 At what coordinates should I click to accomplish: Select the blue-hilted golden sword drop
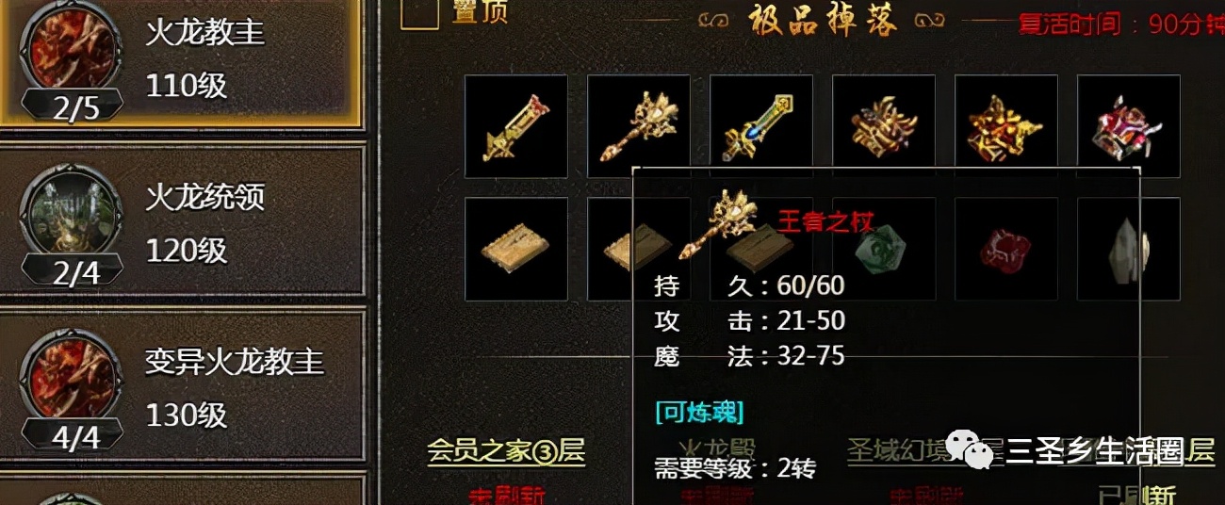(761, 126)
